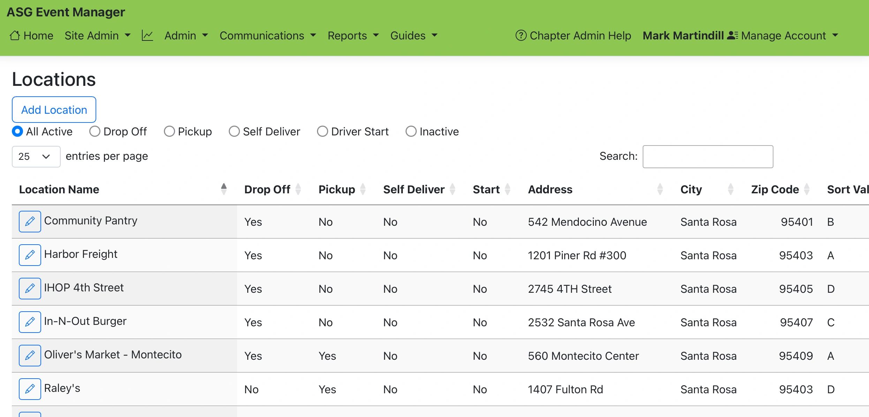Expand the Site Admin dropdown menu

tap(97, 36)
